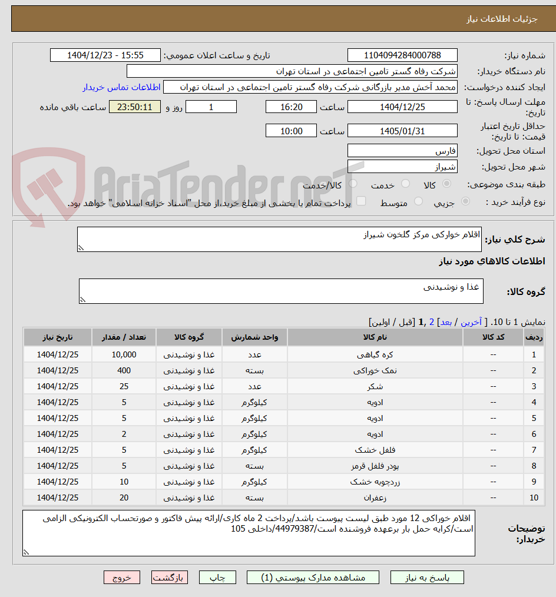Click the days remaining field showing 1

211,107
